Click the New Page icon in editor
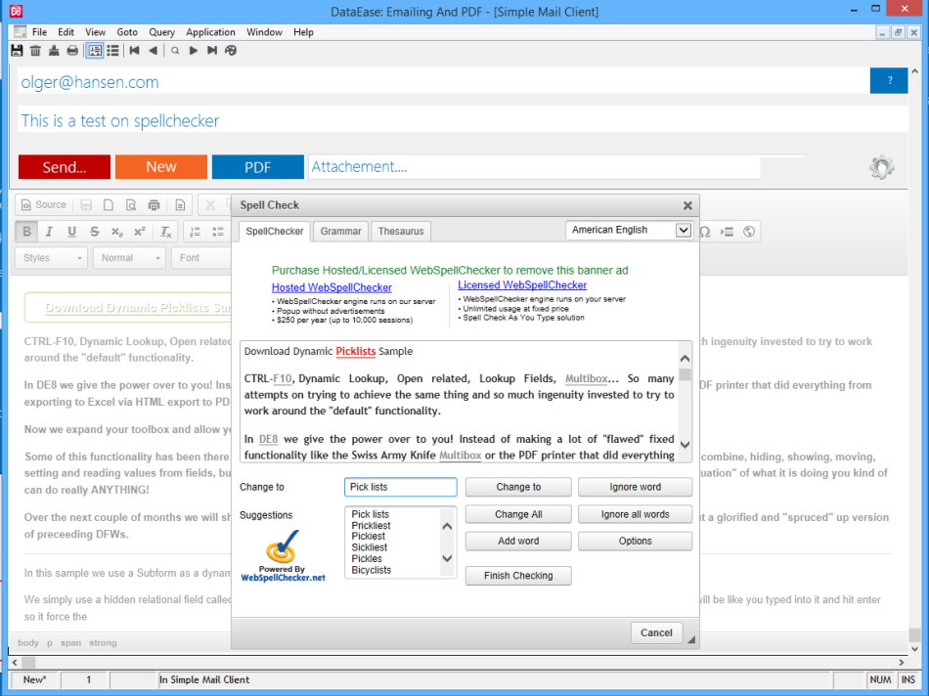 109,205
